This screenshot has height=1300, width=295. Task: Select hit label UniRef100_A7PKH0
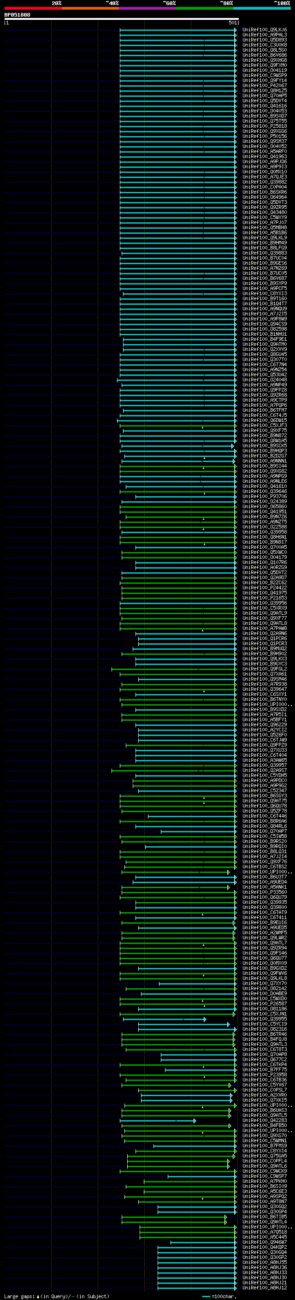click(265, 1181)
